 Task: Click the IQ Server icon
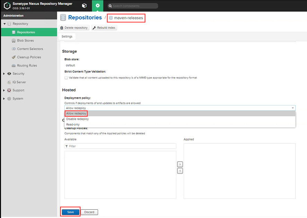9,82
